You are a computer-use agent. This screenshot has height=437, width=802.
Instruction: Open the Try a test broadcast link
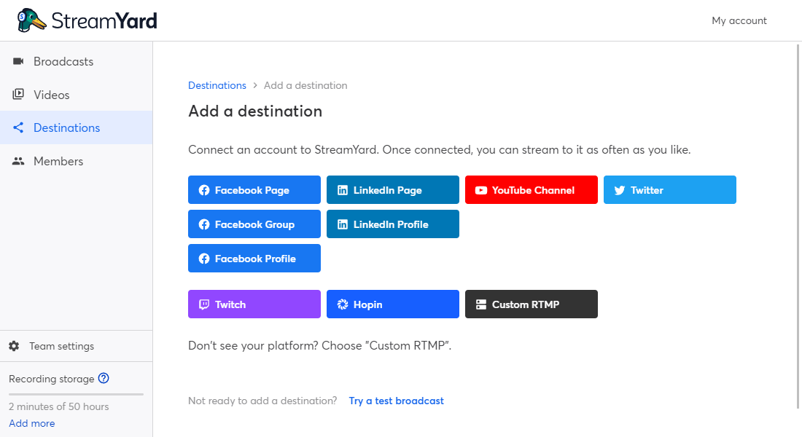pyautogui.click(x=396, y=401)
